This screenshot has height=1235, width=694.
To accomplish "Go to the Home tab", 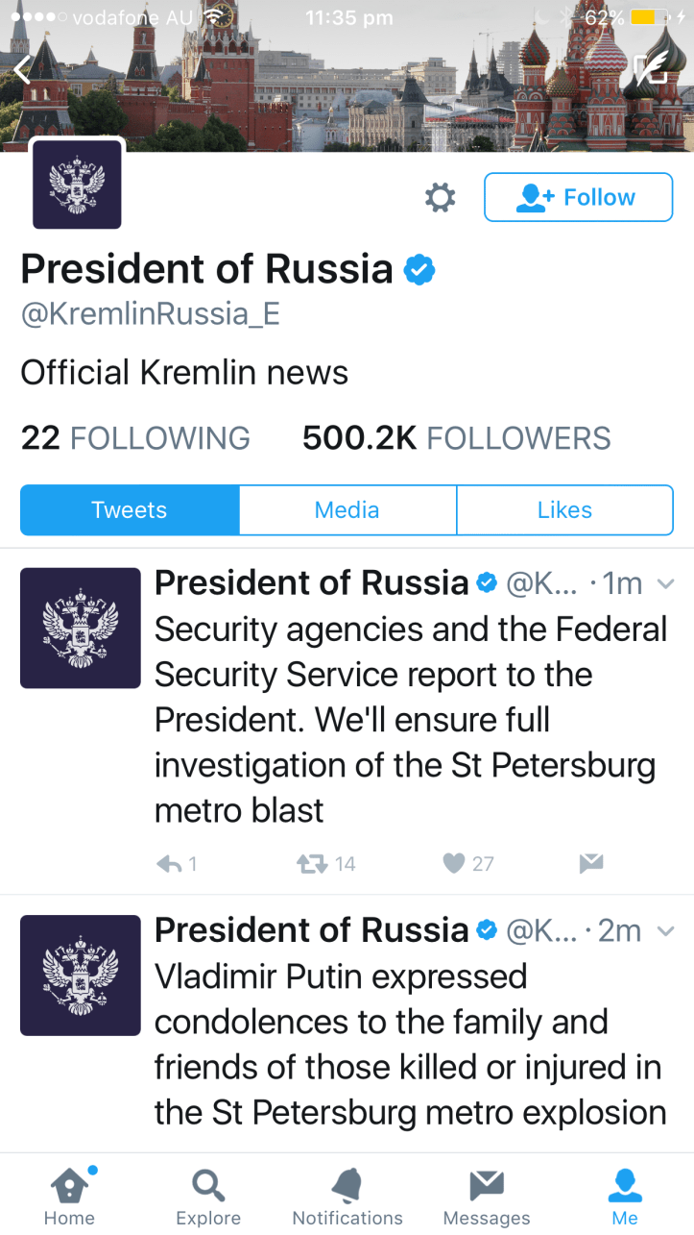I will tap(69, 1197).
